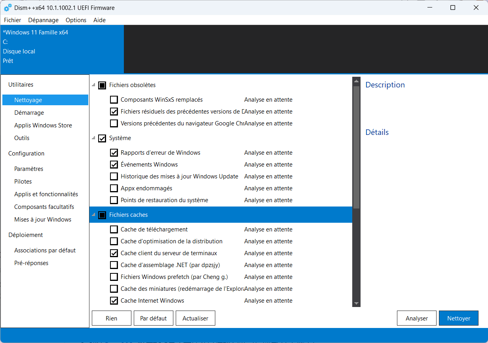The image size is (488, 343).
Task: Toggle the Composants WinSxS remplacés checkbox
Action: [x=114, y=100]
